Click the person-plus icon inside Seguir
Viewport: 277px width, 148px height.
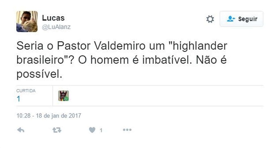pyautogui.click(x=231, y=19)
